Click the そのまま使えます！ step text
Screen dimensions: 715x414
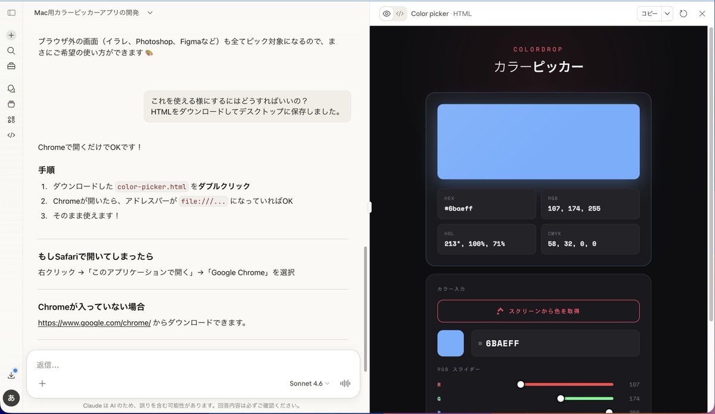pyautogui.click(x=86, y=215)
